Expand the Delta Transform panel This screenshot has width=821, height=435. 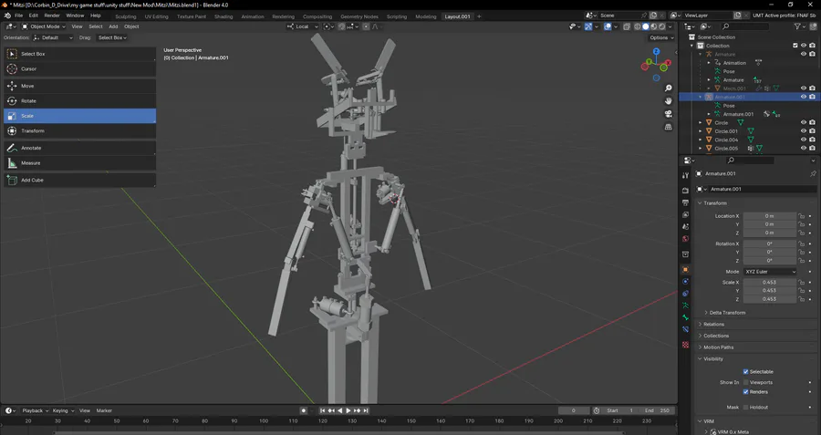(727, 313)
